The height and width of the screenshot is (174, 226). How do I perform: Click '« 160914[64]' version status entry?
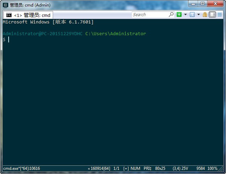point(99,168)
